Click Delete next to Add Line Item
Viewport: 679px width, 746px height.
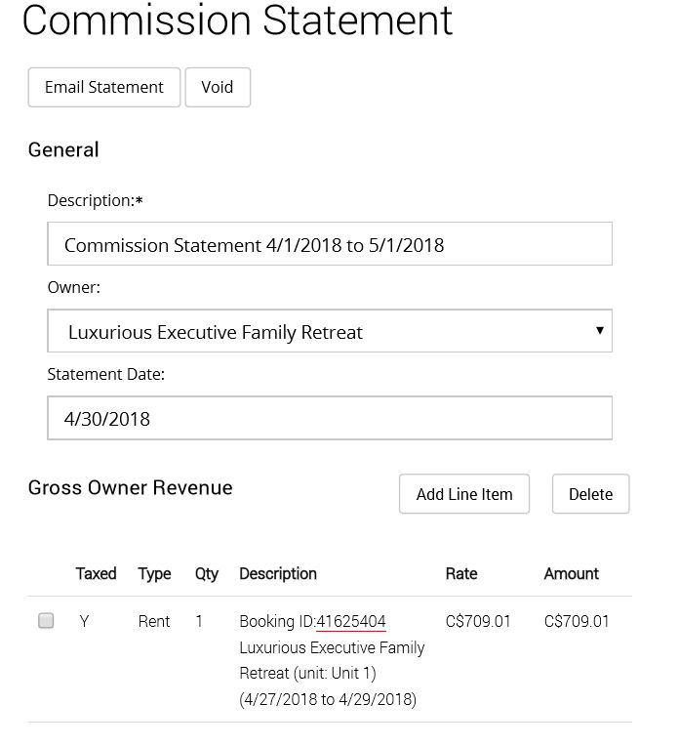[x=590, y=494]
